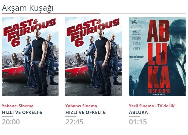This screenshot has width=188, height=135.
Task: Click the Akşam Kuşağı section heading
Action: coord(27,8)
